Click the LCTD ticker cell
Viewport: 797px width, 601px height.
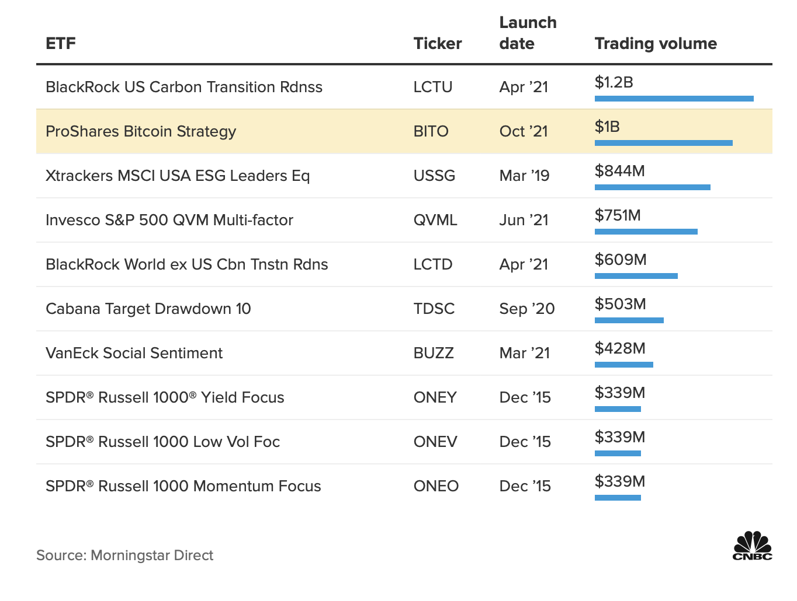(433, 264)
